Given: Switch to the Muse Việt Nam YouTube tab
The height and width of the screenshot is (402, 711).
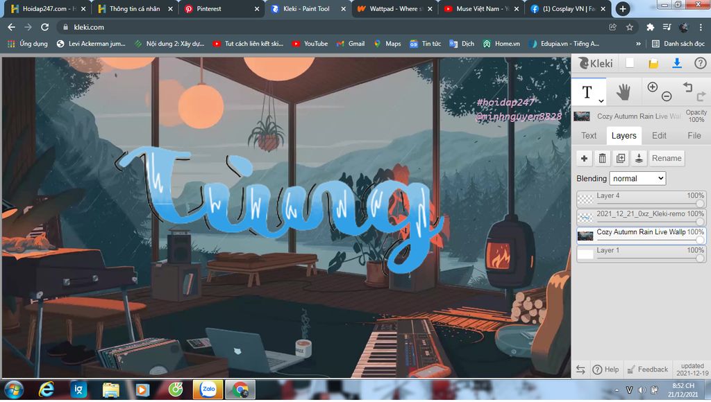Looking at the screenshot, I should click(x=482, y=8).
